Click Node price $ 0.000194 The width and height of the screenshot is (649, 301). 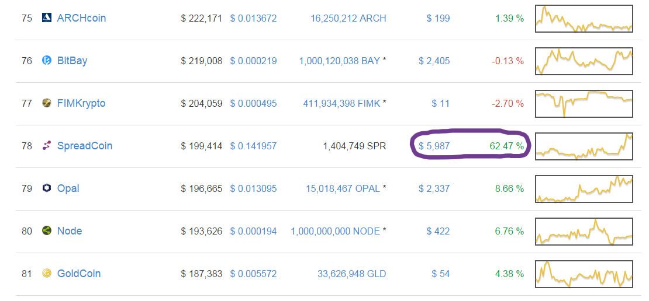coord(254,231)
